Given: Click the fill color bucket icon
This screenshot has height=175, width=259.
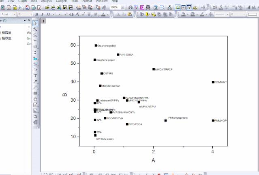Looking at the screenshot, I should pos(183,14).
